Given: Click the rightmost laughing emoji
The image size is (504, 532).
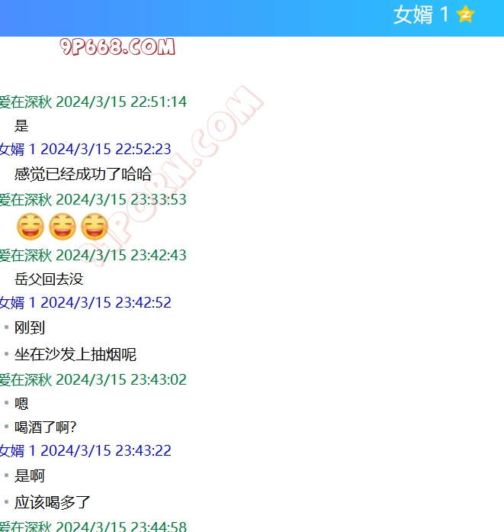Looking at the screenshot, I should [95, 227].
